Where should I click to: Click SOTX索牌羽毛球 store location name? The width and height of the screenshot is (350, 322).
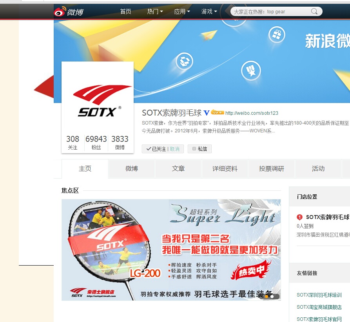[328, 217]
